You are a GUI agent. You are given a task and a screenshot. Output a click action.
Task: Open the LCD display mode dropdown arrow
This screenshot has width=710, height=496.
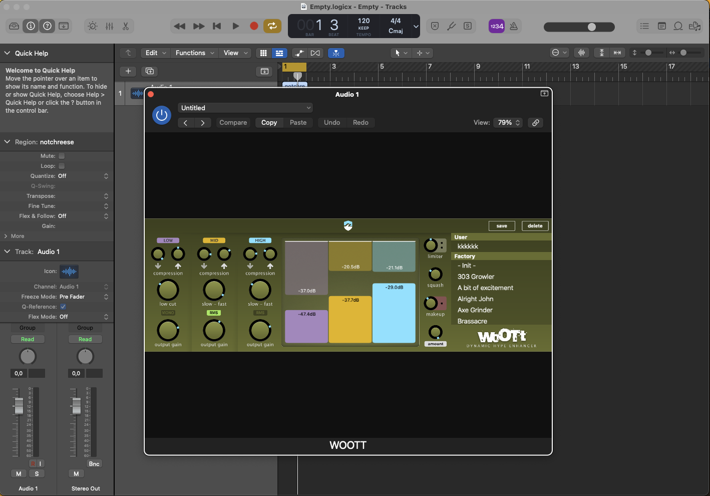pos(416,26)
